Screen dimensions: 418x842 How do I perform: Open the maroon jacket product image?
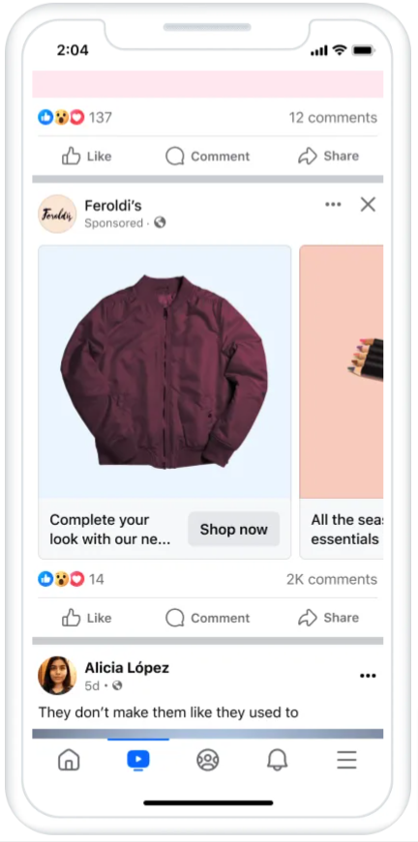point(164,371)
